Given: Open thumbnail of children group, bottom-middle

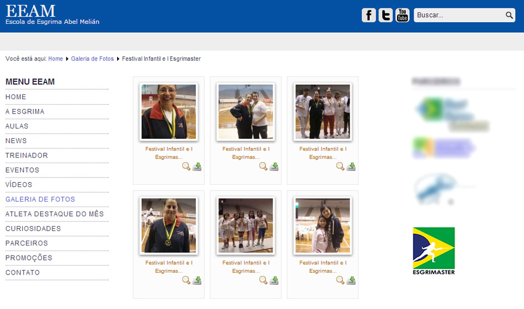Looking at the screenshot, I should 245,225.
